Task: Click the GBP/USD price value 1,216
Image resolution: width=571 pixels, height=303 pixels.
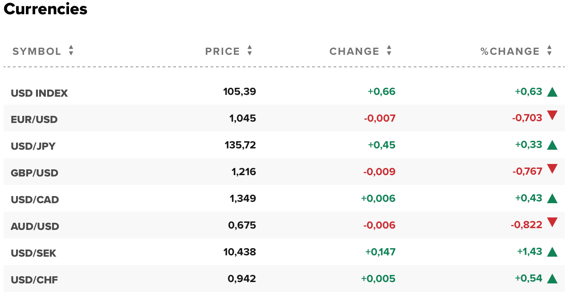Action: pyautogui.click(x=244, y=172)
